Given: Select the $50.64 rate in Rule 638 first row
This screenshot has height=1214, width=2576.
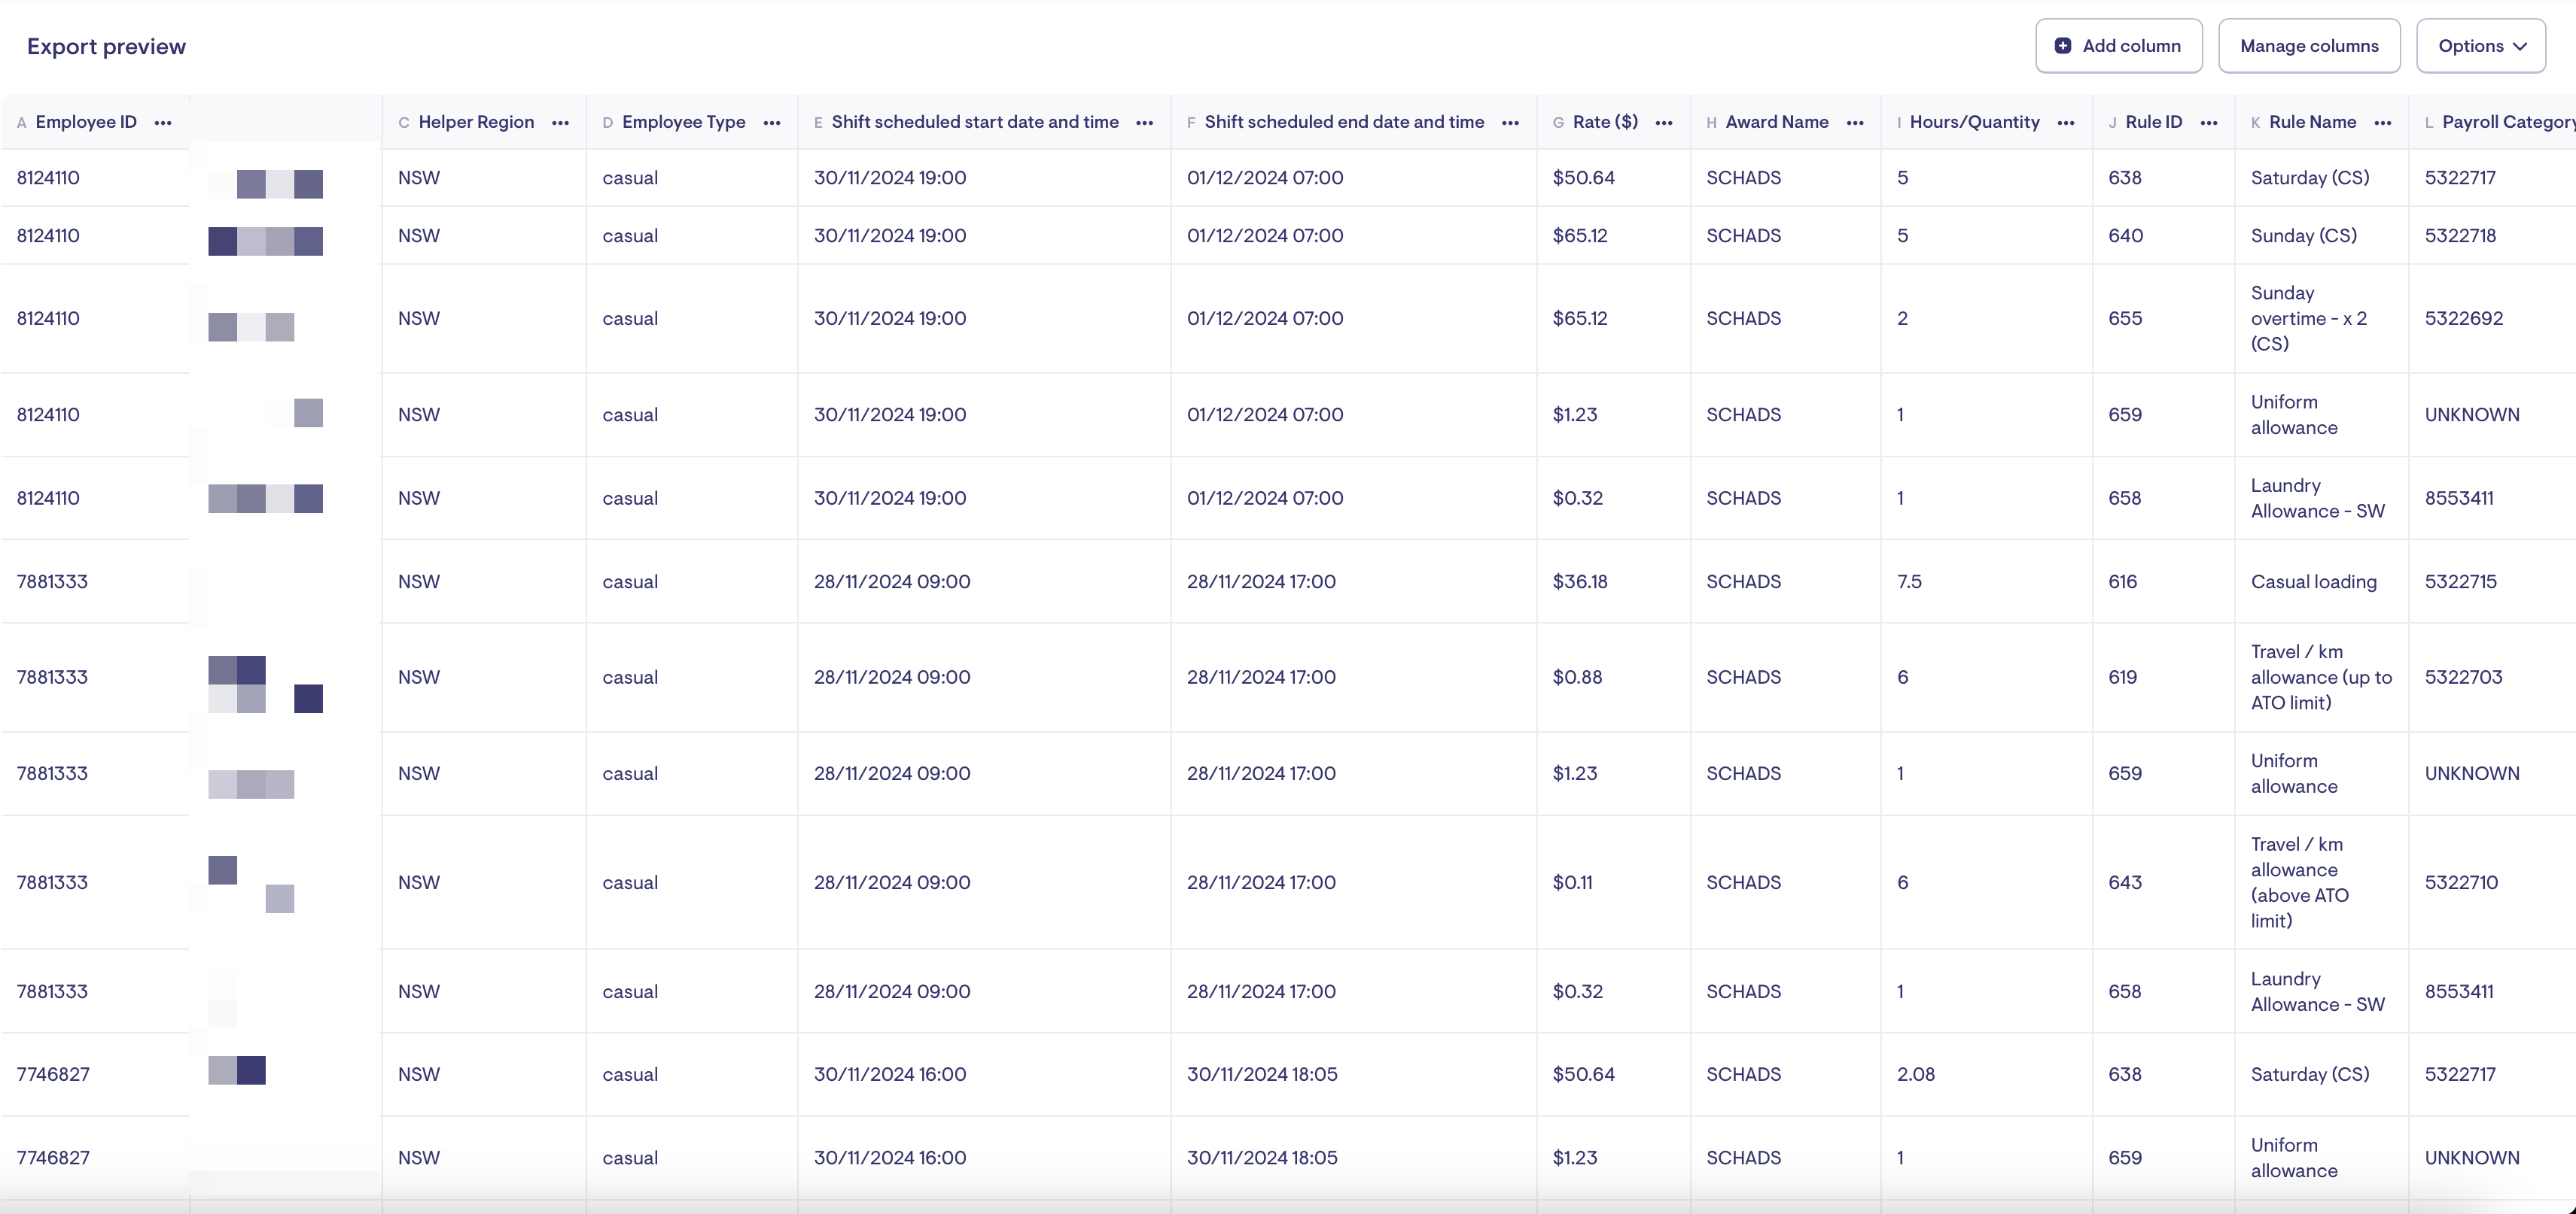Looking at the screenshot, I should (x=1583, y=178).
